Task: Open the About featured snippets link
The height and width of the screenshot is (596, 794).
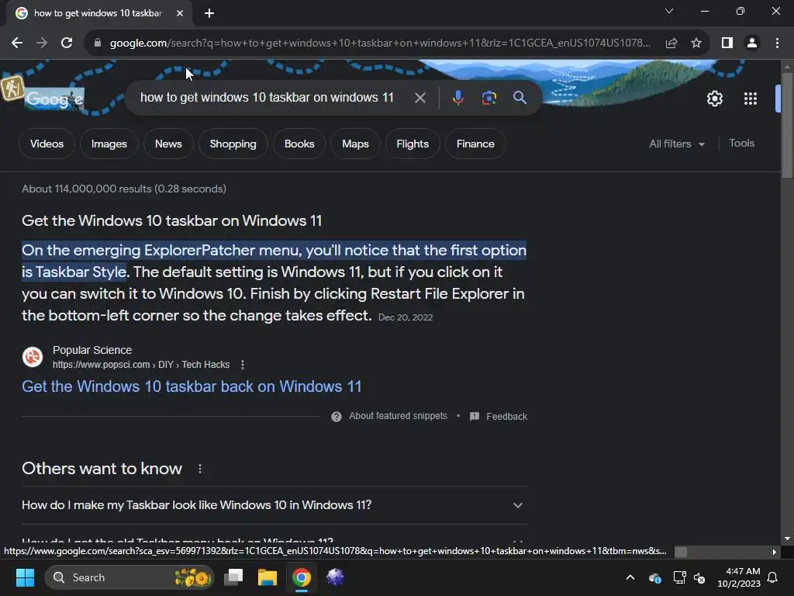Action: [x=398, y=416]
